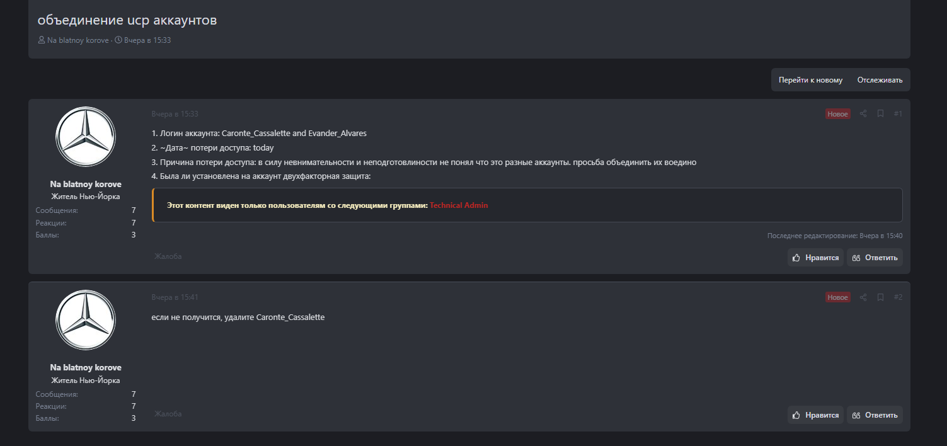Viewport: 947px width, 446px height.
Task: Open the second post's Mercedes avatar
Action: (x=86, y=320)
